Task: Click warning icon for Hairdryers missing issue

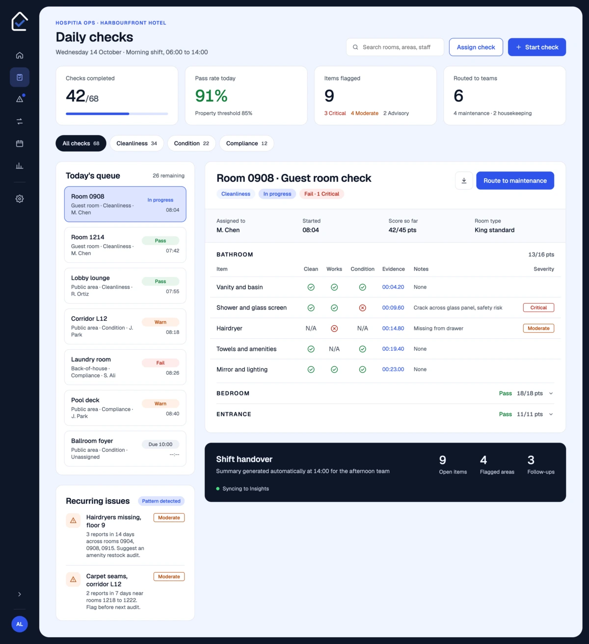Action: coord(73,520)
